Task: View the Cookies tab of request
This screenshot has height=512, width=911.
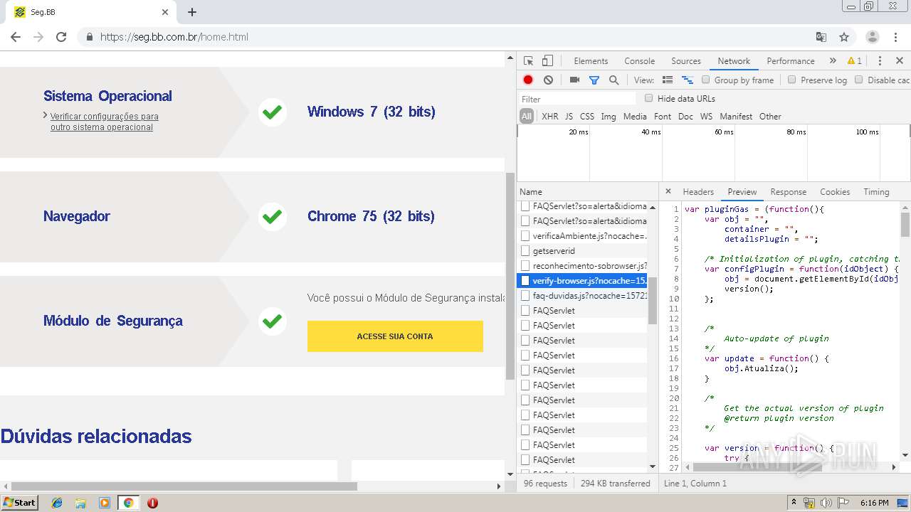Action: pos(835,192)
